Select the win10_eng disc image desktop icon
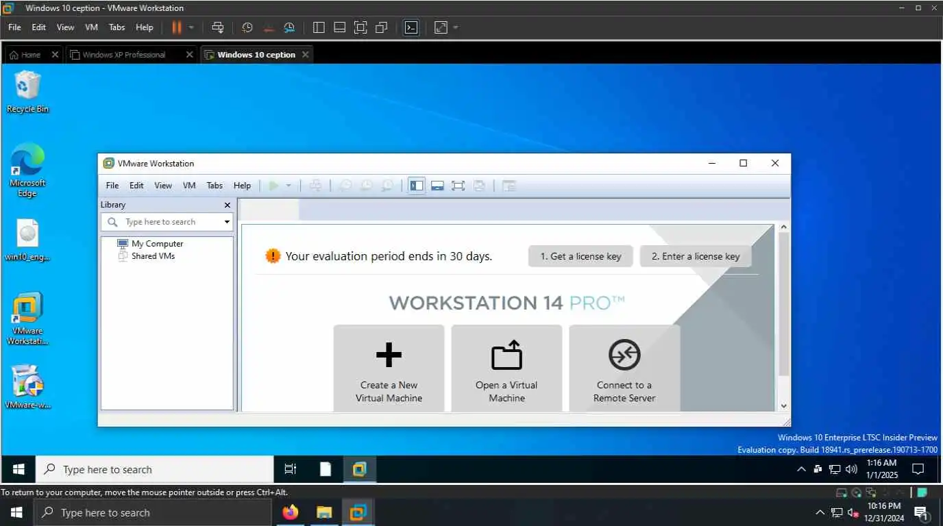Screen dimensions: 943x526 tap(27, 240)
